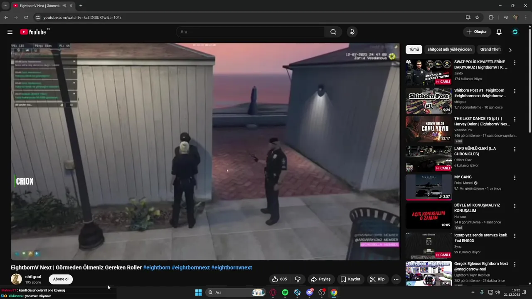Open Discord from the taskbar
This screenshot has width=532, height=299.
coord(310,292)
